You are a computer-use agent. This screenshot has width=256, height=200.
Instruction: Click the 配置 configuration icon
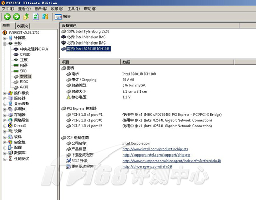(10, 148)
